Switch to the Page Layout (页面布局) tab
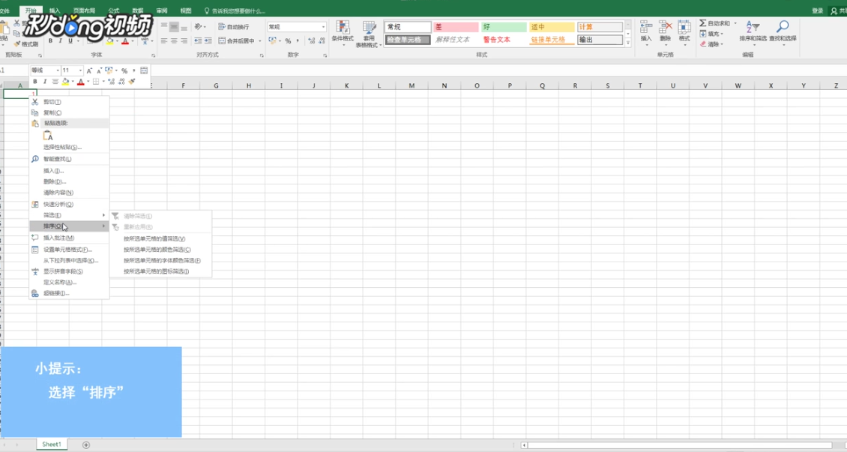Image resolution: width=847 pixels, height=452 pixels. 84,10
